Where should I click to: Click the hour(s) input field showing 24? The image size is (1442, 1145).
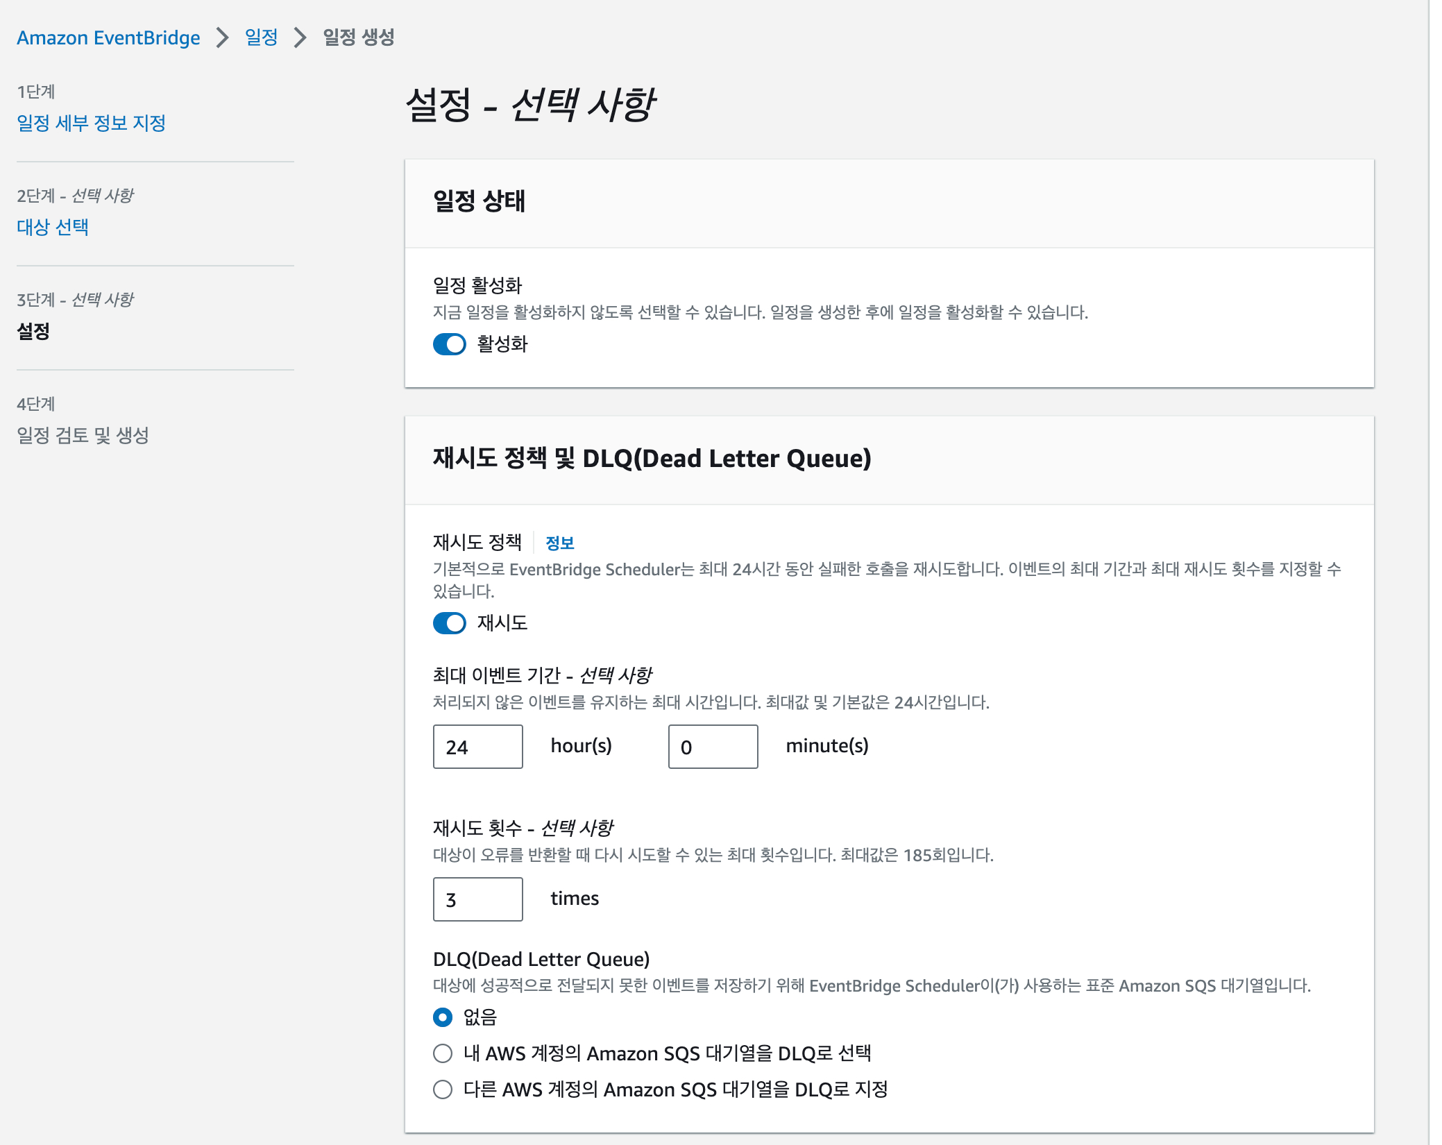tap(477, 747)
